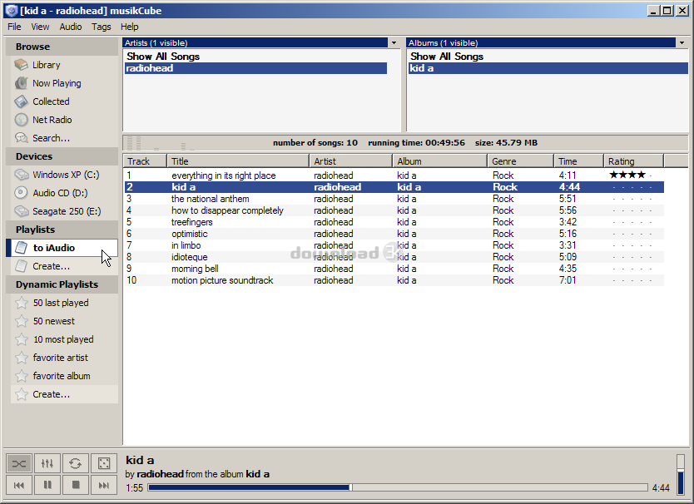Pause the playing song
Screen dimensions: 694x504
[x=47, y=485]
